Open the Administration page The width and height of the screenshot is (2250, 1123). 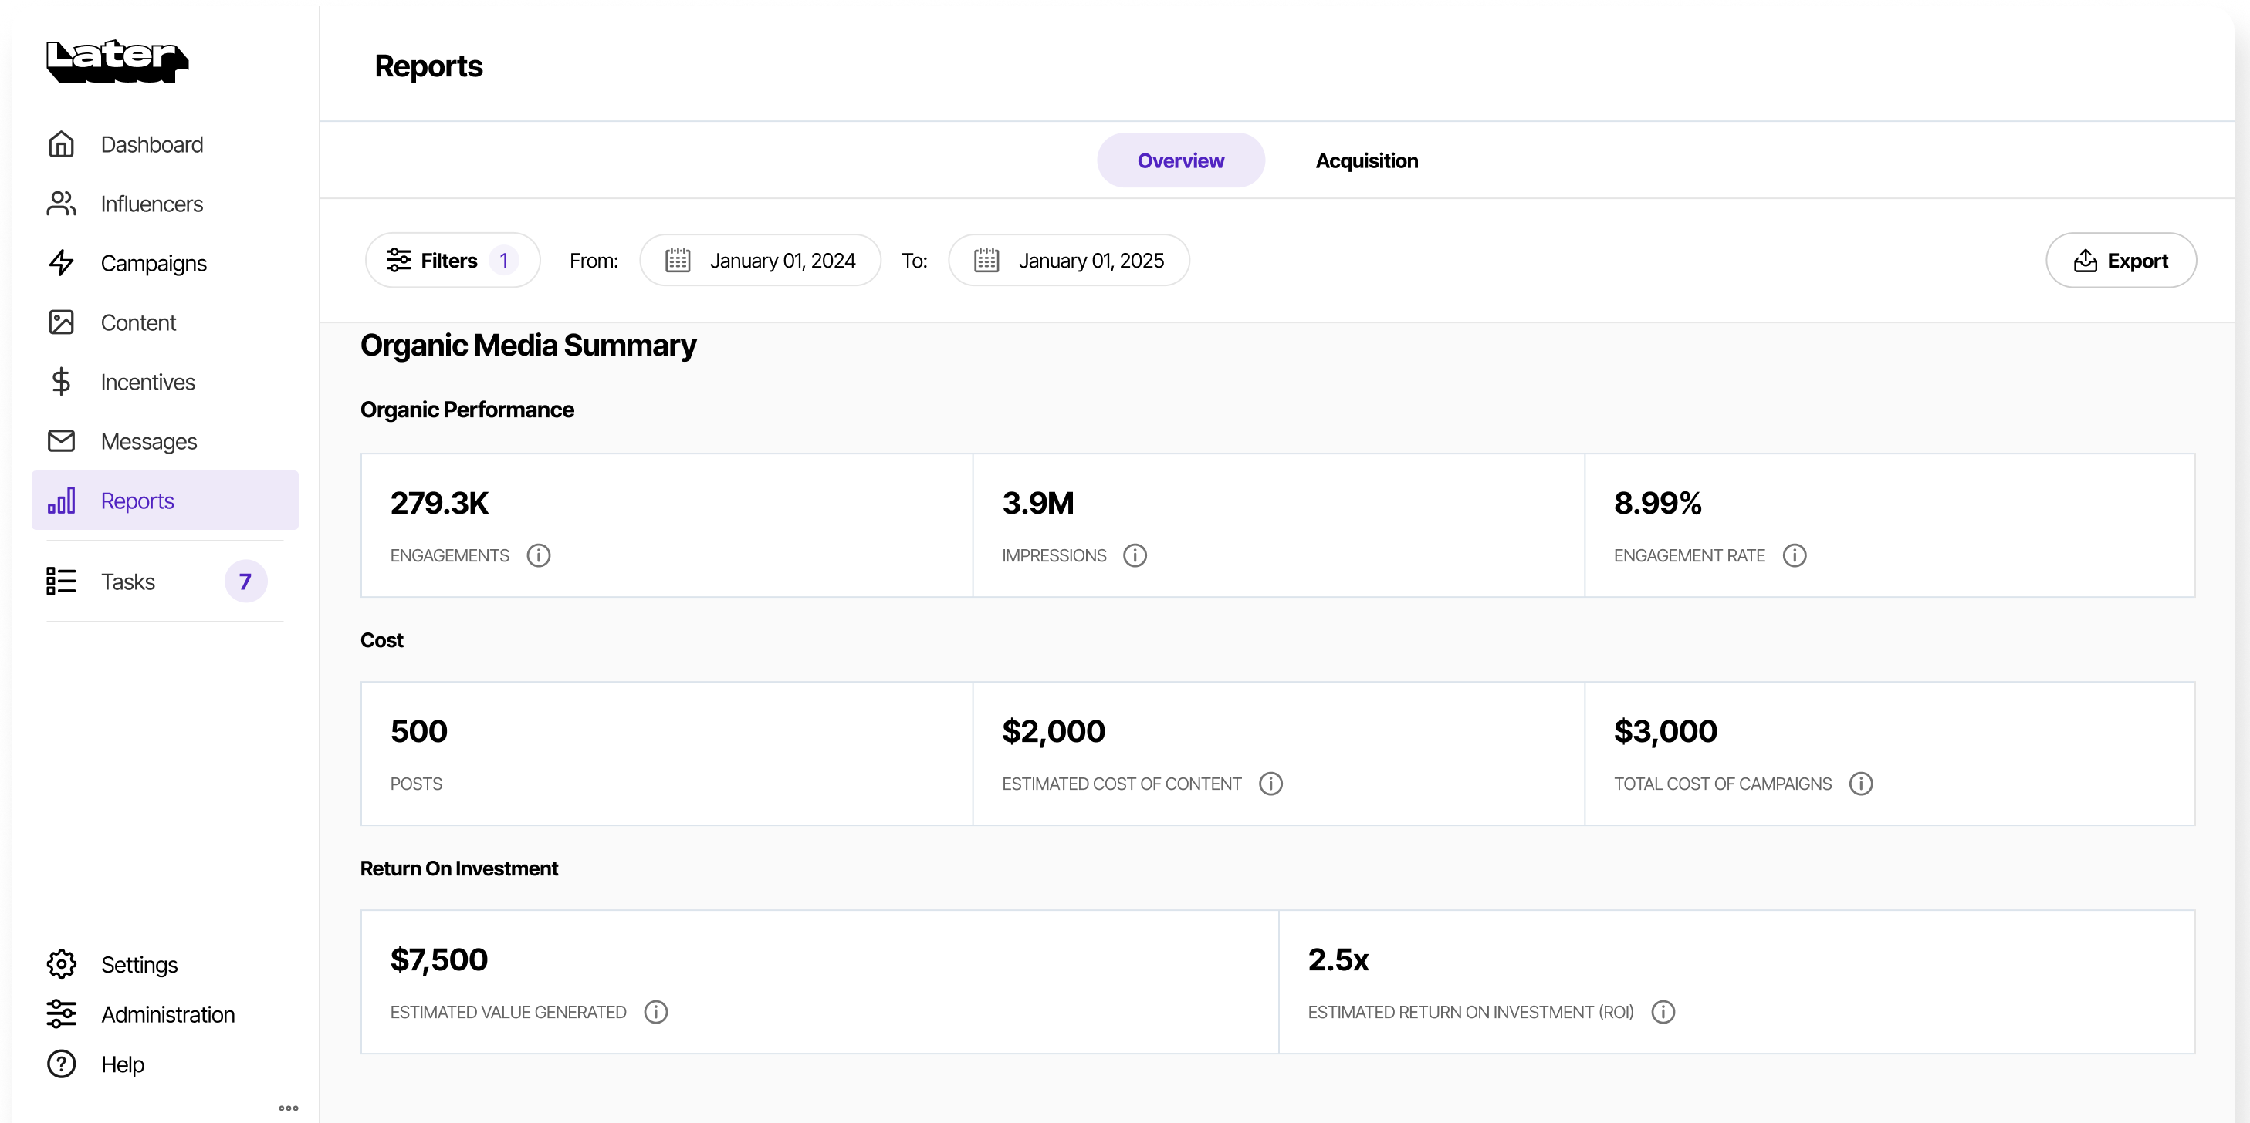[167, 1015]
